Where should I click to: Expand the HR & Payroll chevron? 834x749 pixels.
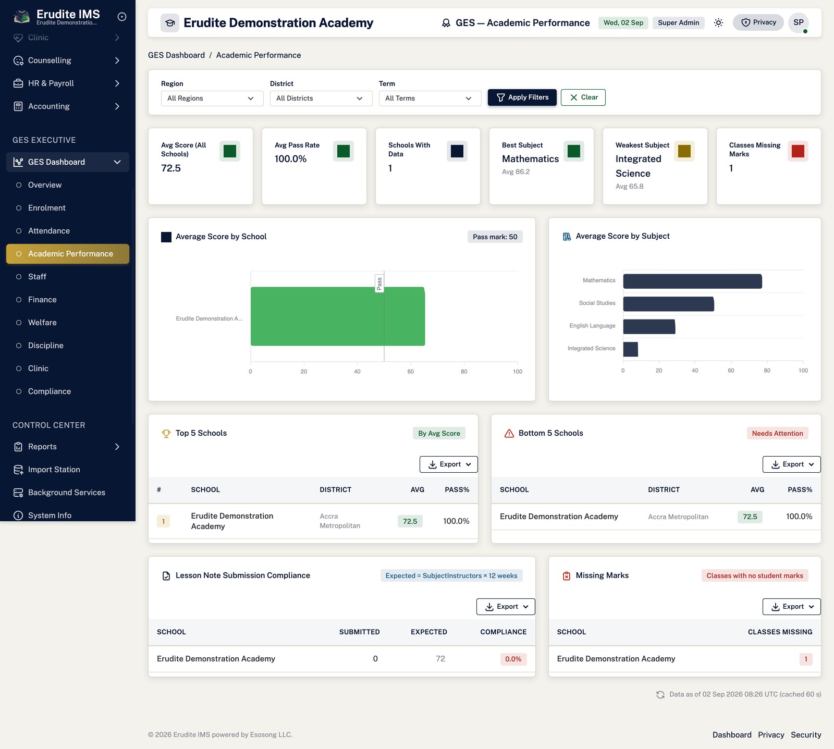pyautogui.click(x=117, y=83)
